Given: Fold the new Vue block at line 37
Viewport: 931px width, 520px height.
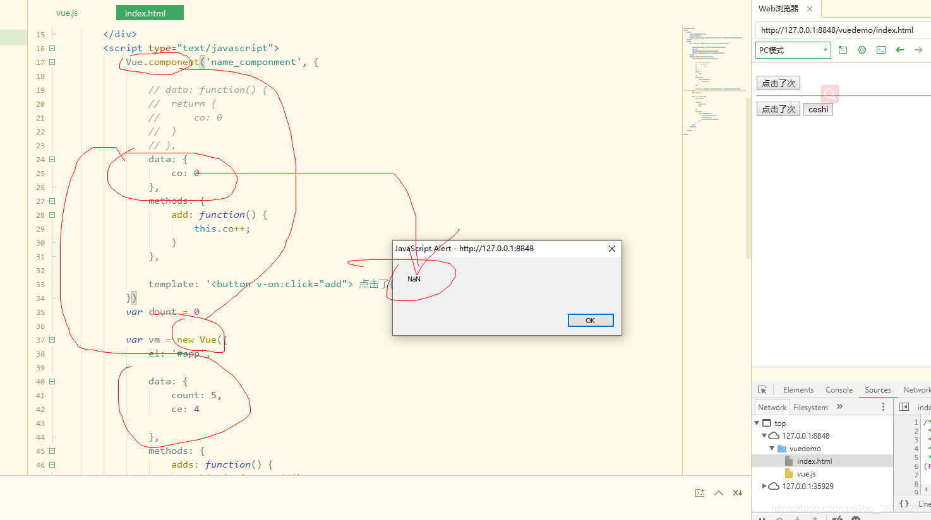Looking at the screenshot, I should (52, 340).
